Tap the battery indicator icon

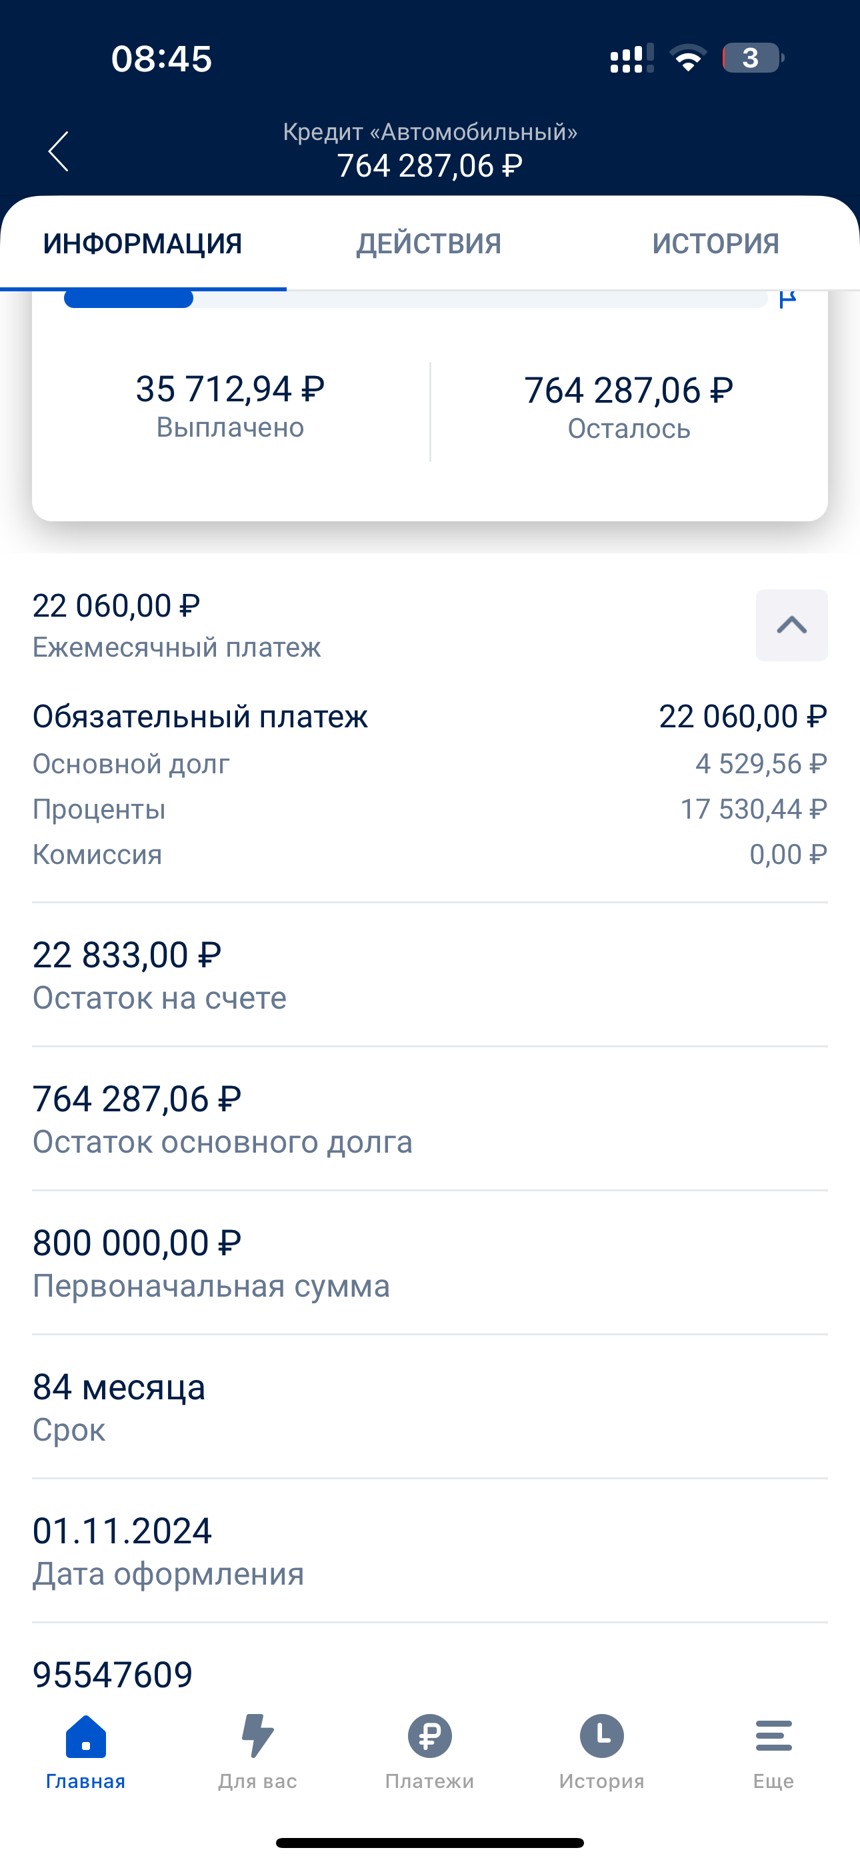point(751,58)
